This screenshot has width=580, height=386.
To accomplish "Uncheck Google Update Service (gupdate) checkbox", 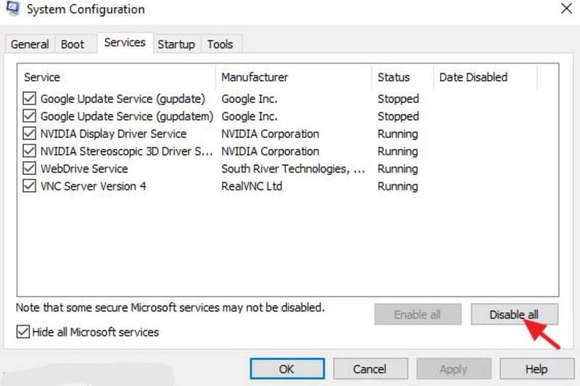I will click(x=29, y=99).
